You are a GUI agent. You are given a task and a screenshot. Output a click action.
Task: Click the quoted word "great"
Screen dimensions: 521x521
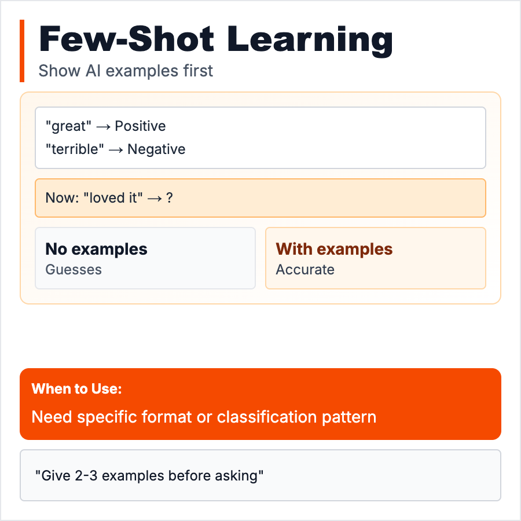(x=65, y=126)
